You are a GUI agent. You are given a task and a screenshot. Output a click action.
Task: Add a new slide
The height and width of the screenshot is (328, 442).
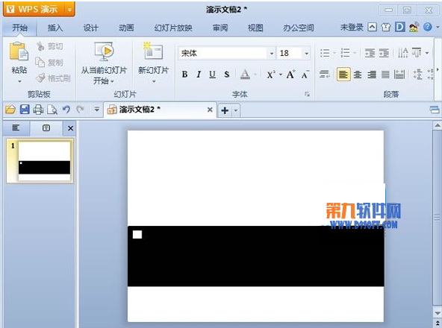pos(153,63)
